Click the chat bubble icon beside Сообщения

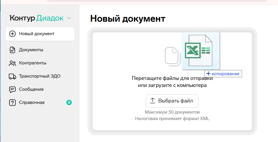(12, 90)
